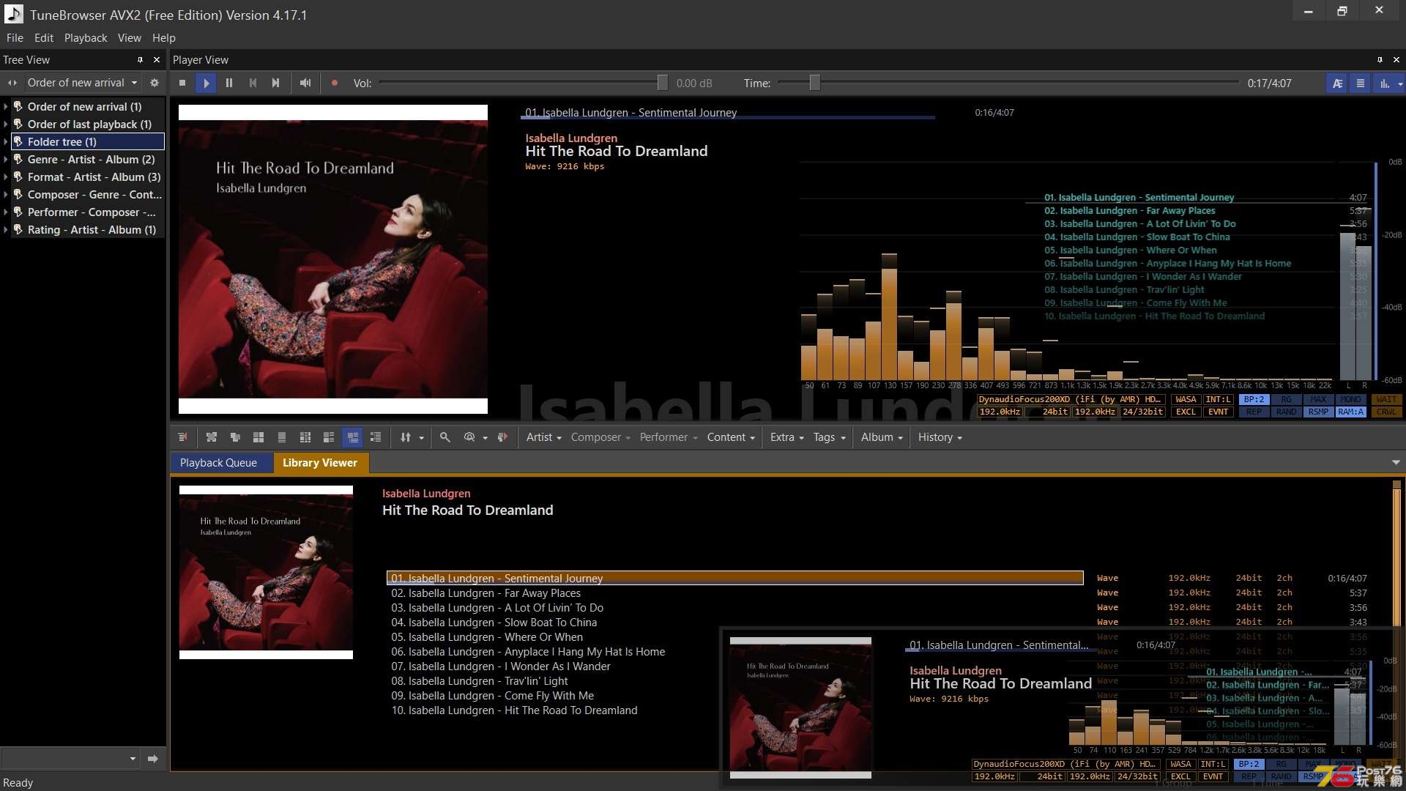Open the Extra dropdown

[786, 437]
